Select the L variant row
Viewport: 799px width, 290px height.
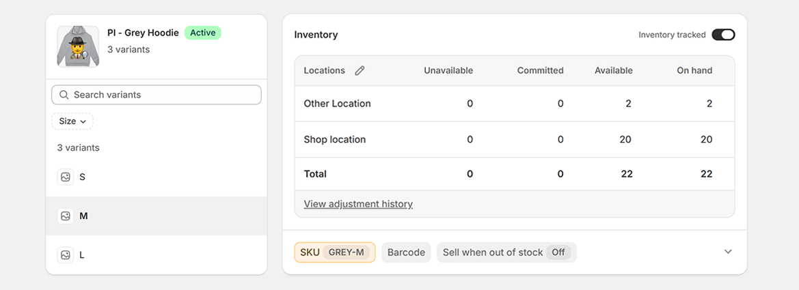(x=157, y=255)
